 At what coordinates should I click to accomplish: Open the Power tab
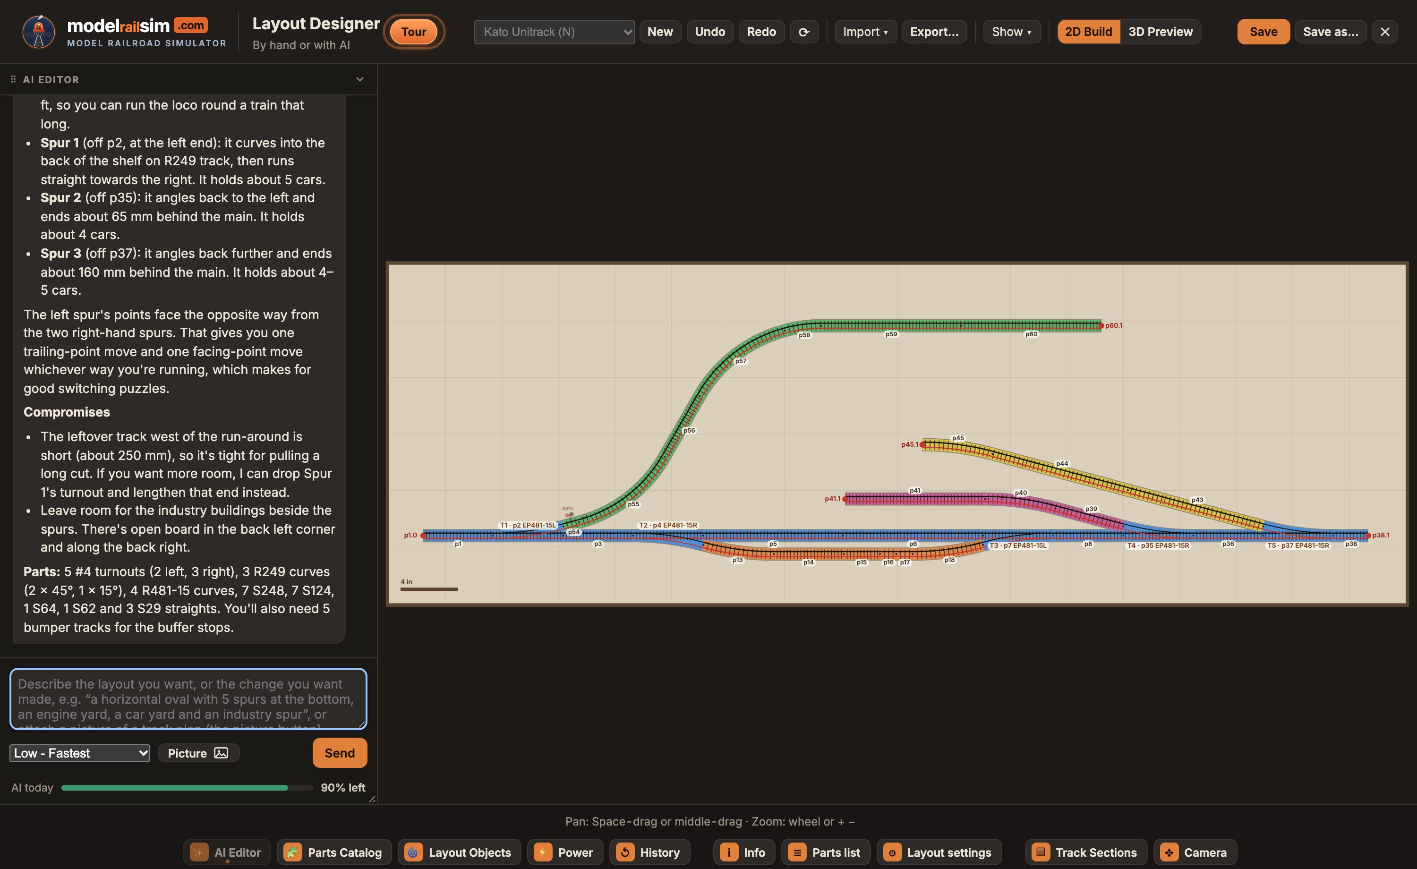coord(565,852)
